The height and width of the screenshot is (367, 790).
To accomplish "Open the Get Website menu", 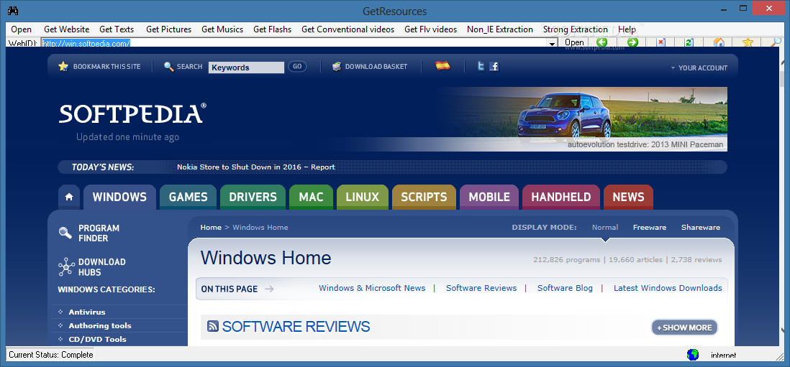I will [x=66, y=29].
